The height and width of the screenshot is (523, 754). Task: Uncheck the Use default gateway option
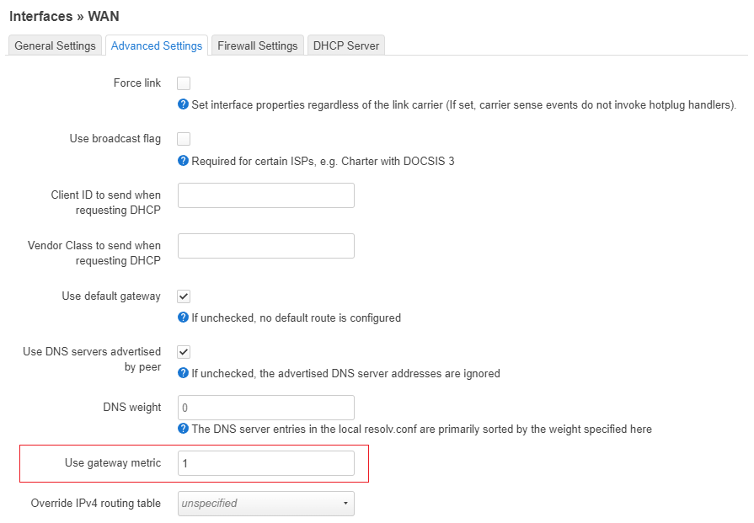pyautogui.click(x=184, y=296)
